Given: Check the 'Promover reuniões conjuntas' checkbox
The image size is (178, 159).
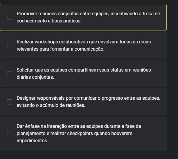Looking at the screenshot, I should click(x=10, y=17).
